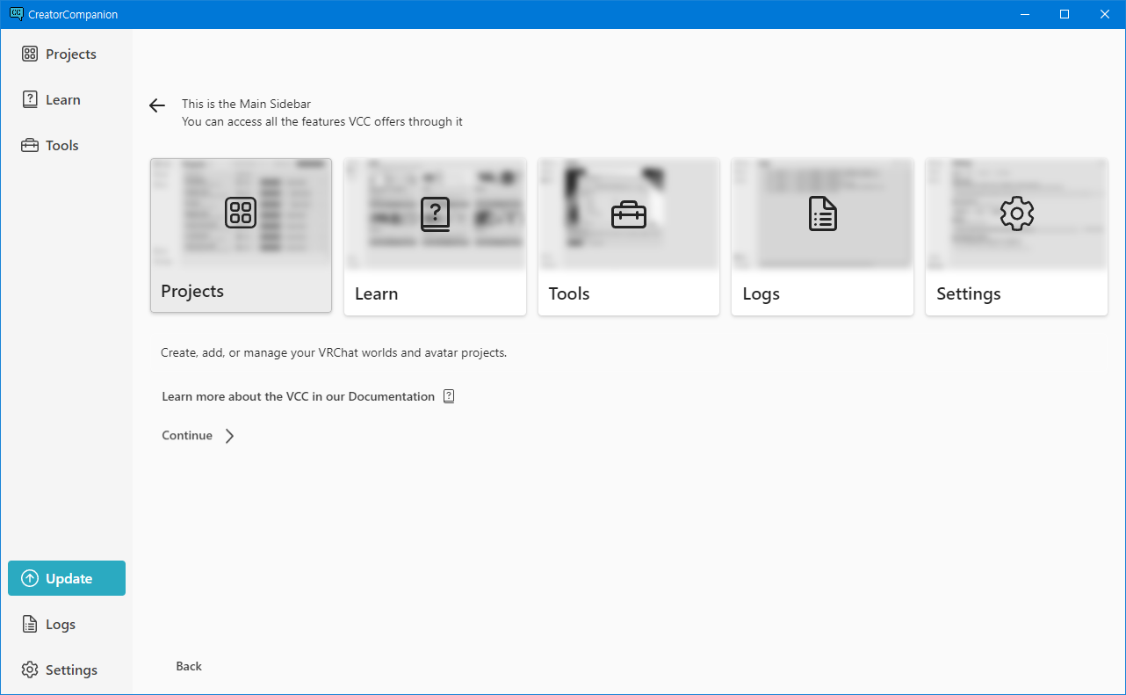Select the Learn card thumbnail

click(435, 236)
